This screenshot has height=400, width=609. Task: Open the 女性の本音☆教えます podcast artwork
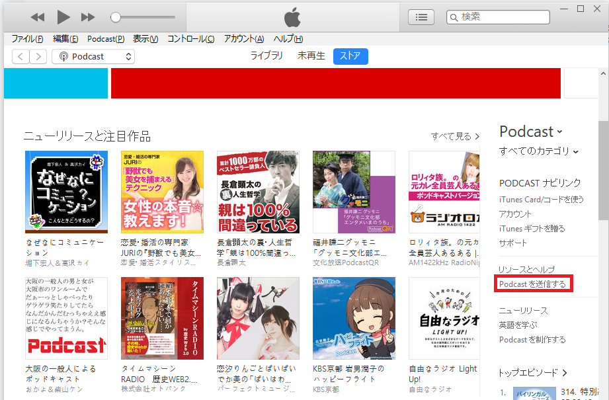pos(163,192)
